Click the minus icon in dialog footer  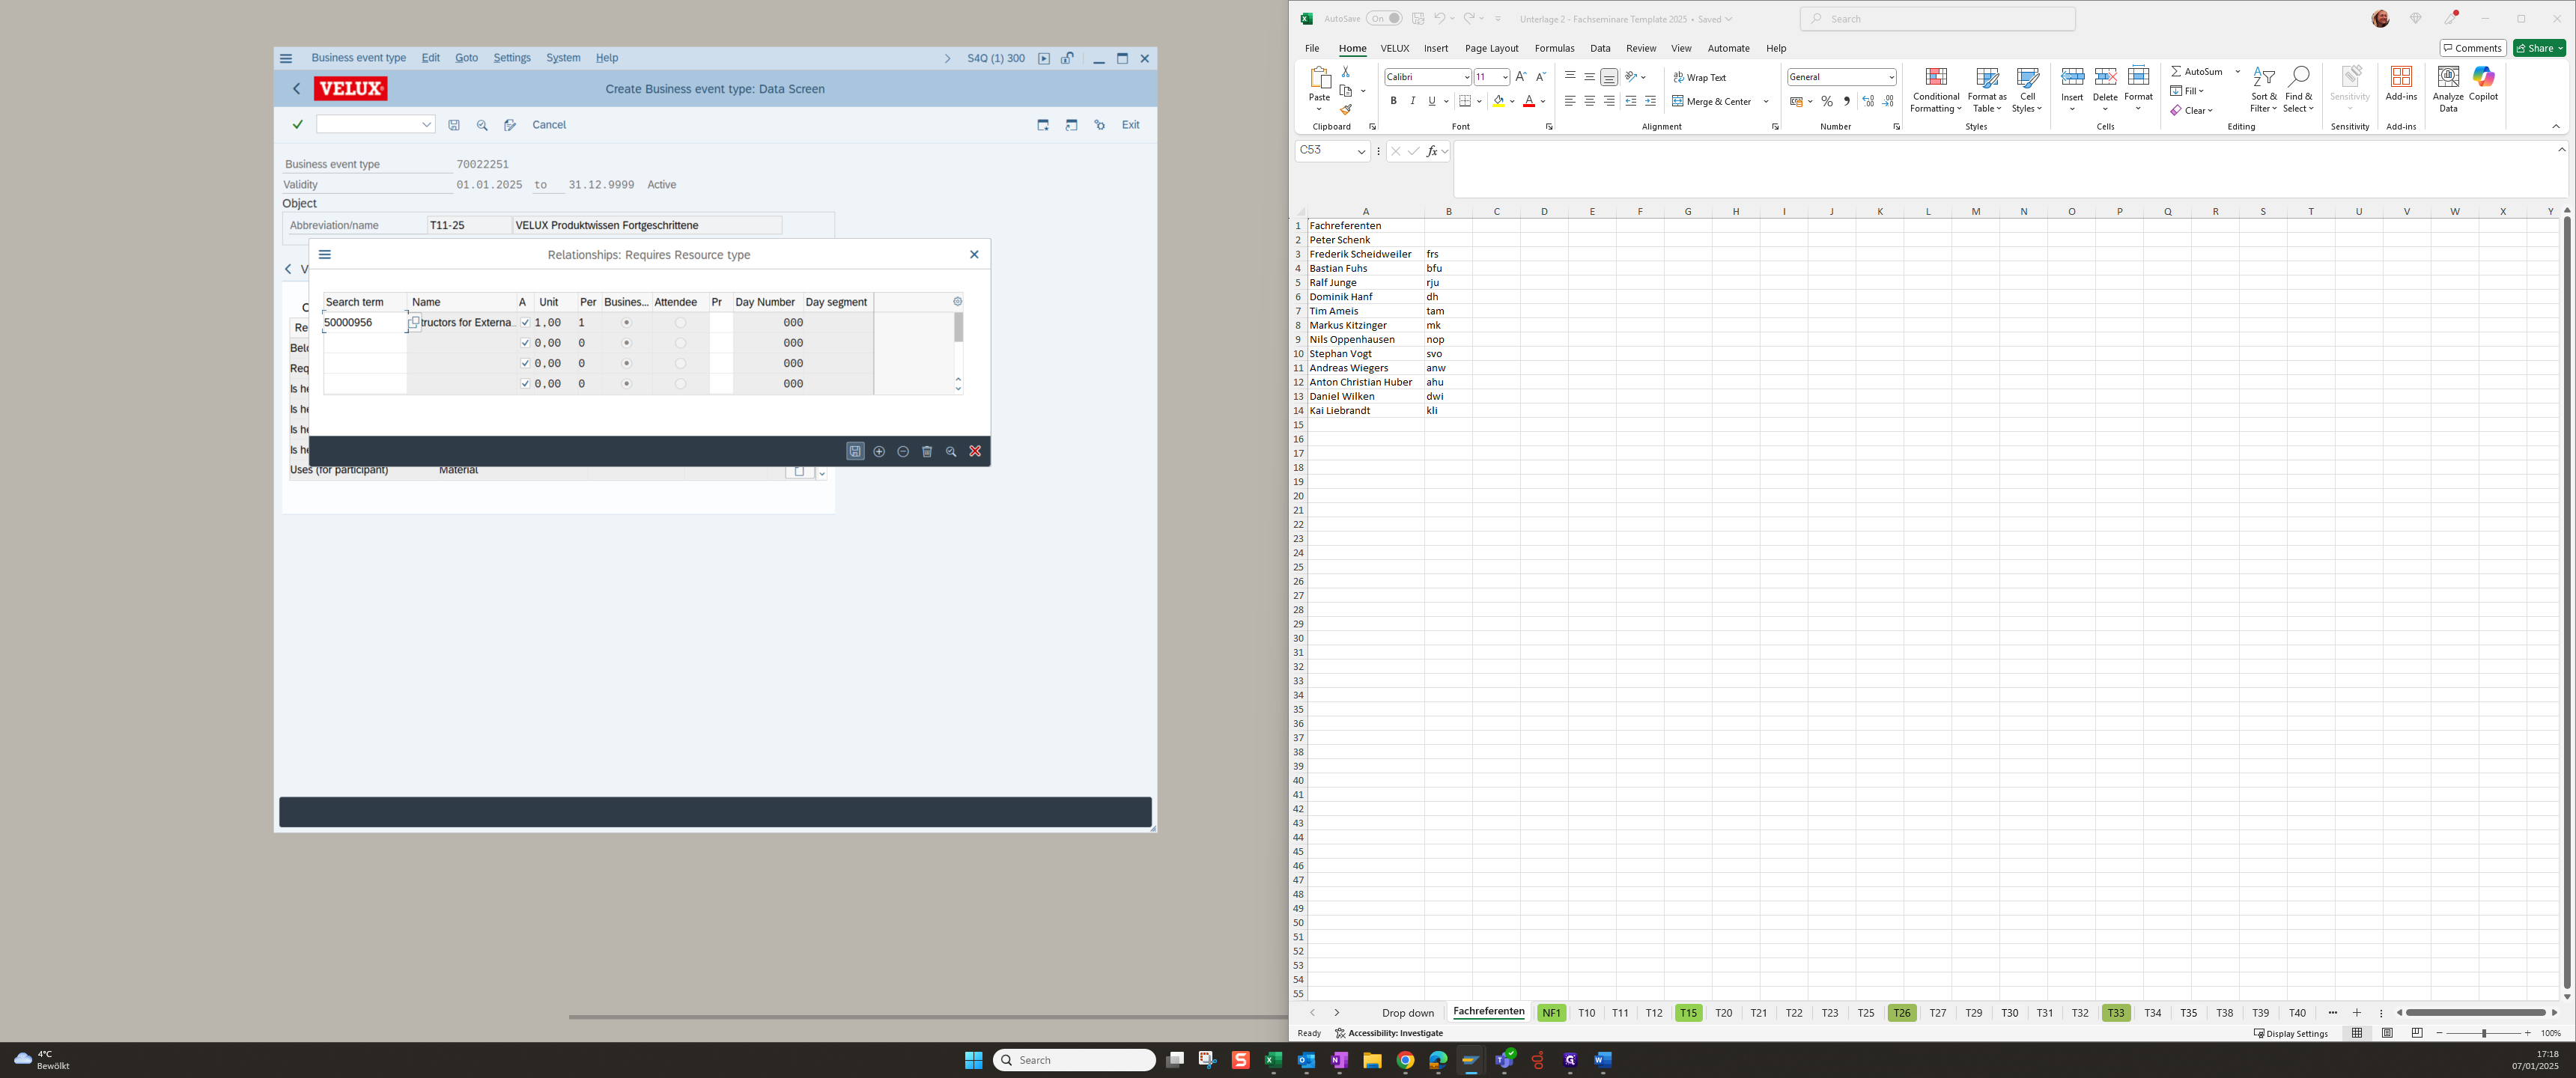tap(903, 451)
